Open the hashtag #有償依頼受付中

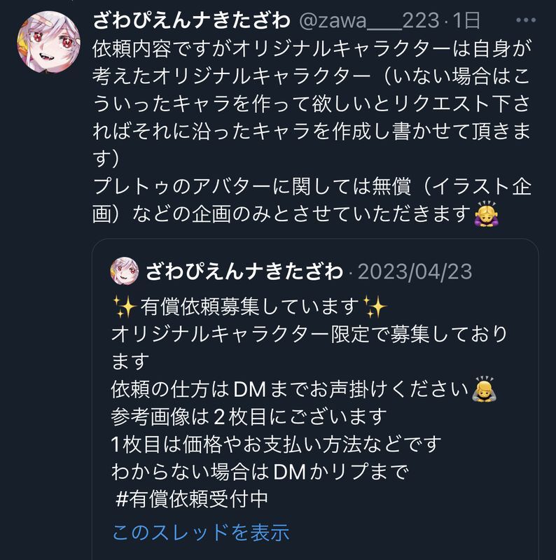click(192, 499)
